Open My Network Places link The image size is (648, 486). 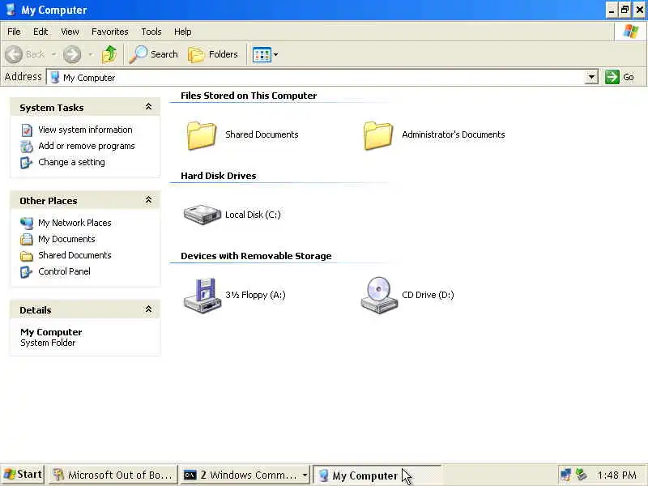(x=75, y=223)
